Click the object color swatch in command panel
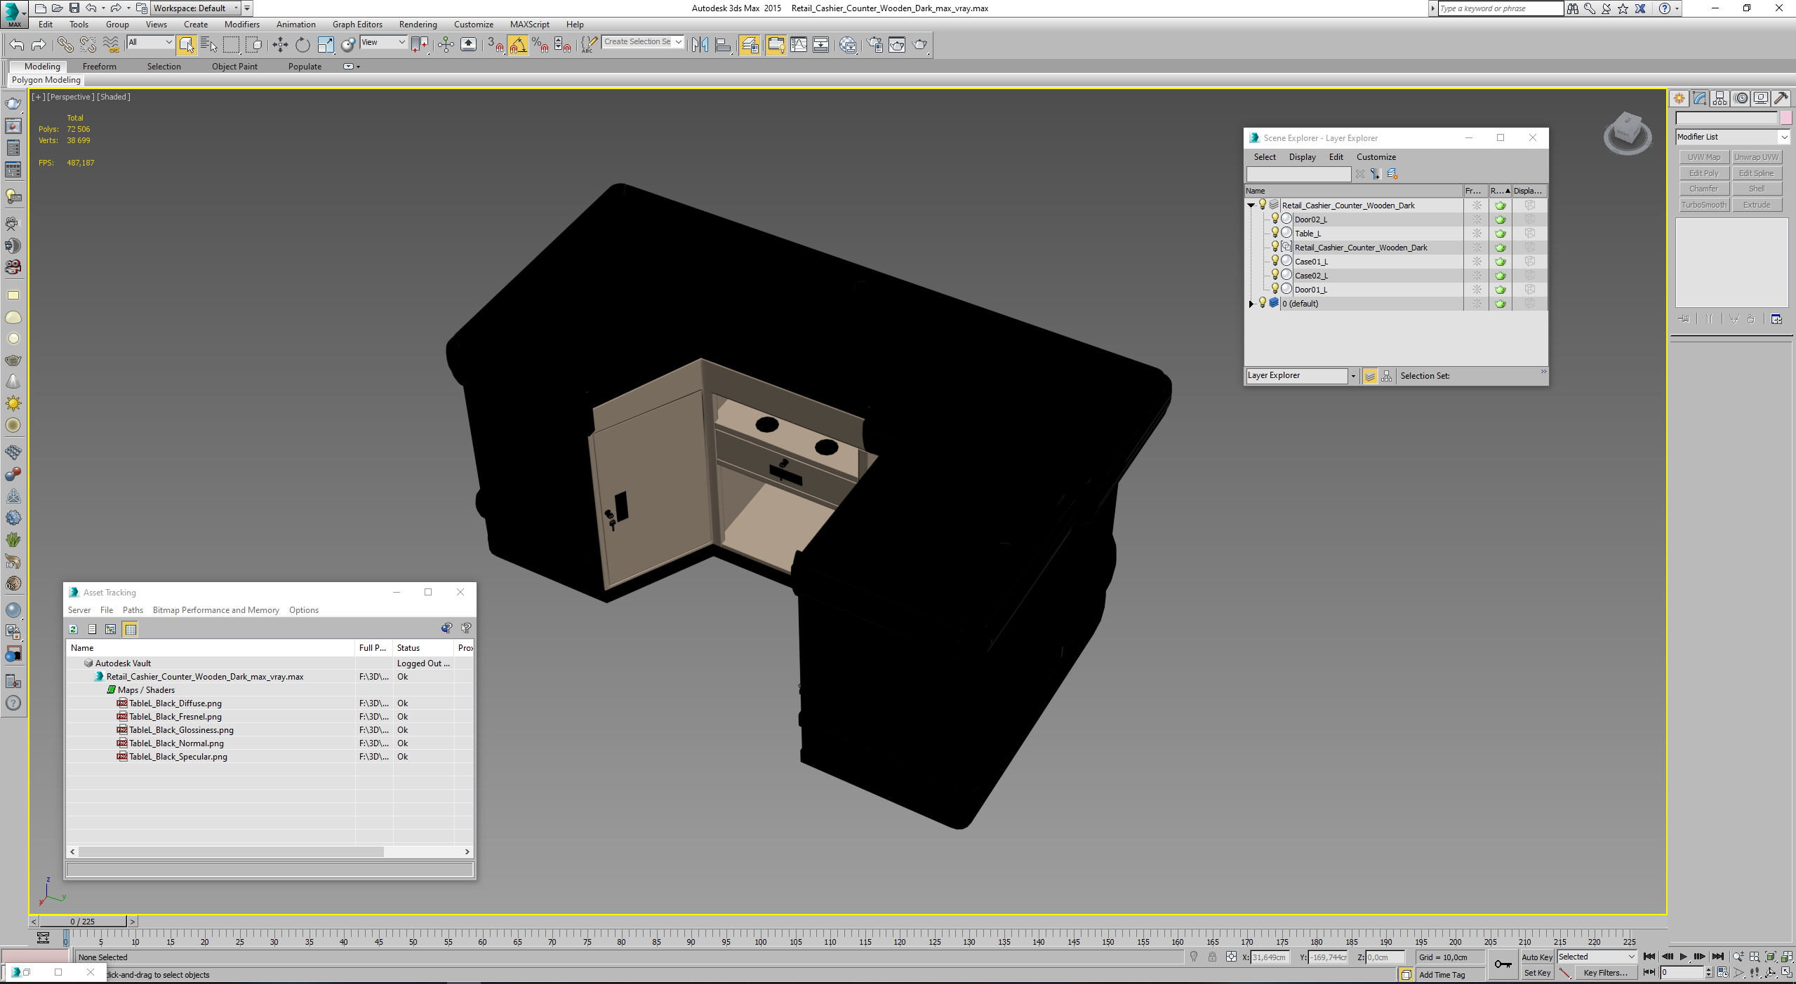 coord(1786,118)
